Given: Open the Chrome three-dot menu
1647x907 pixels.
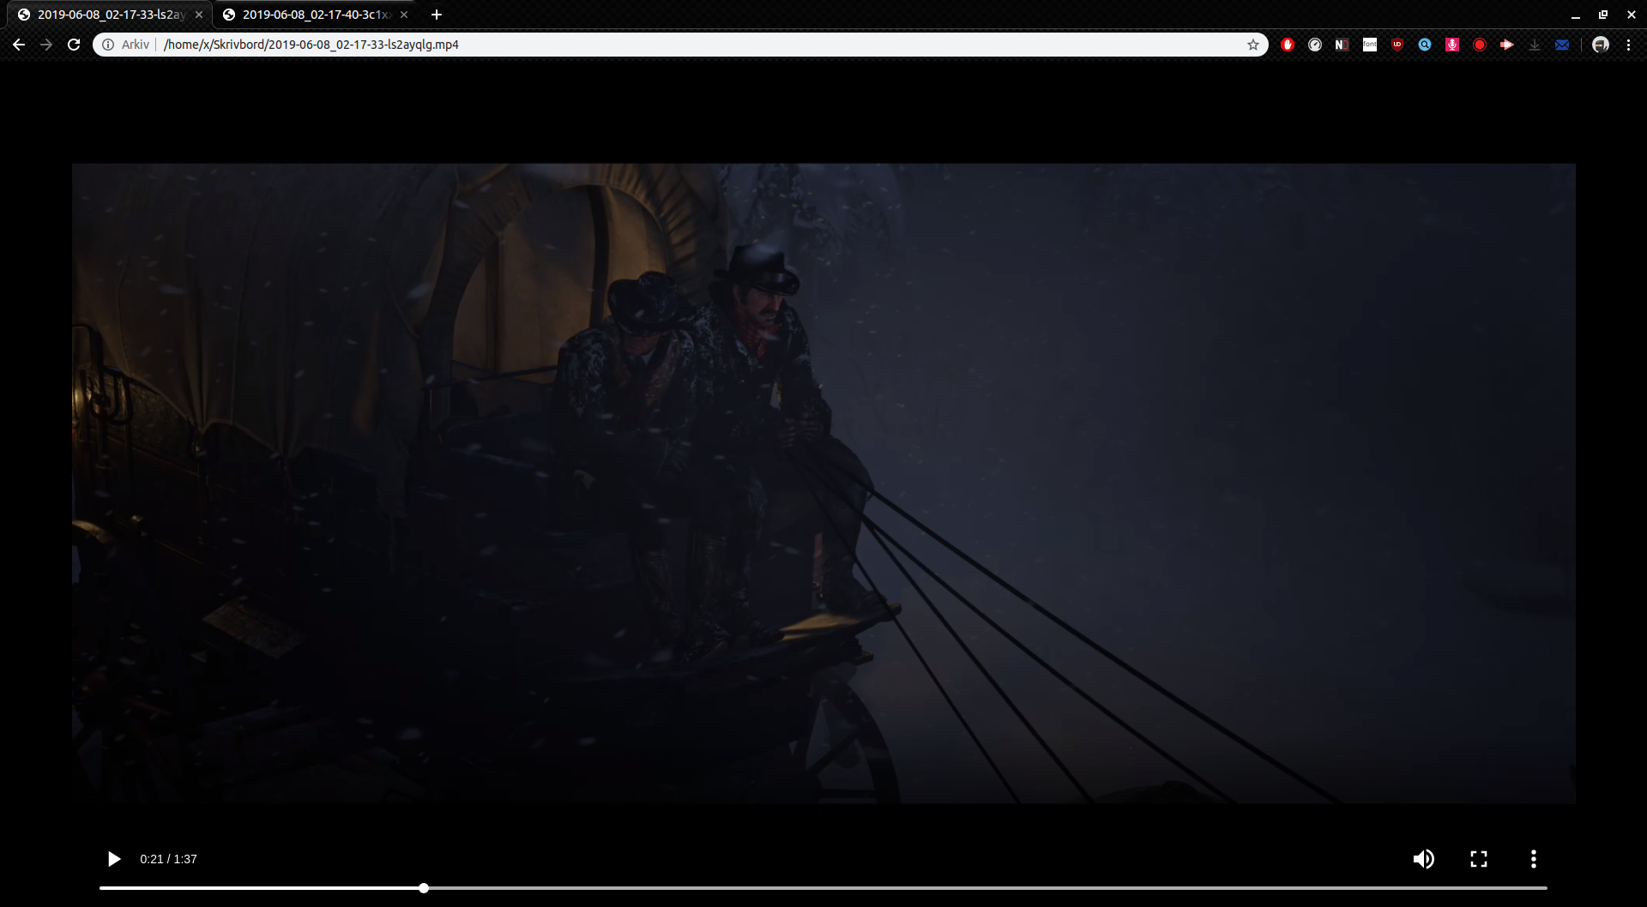Looking at the screenshot, I should tap(1628, 45).
